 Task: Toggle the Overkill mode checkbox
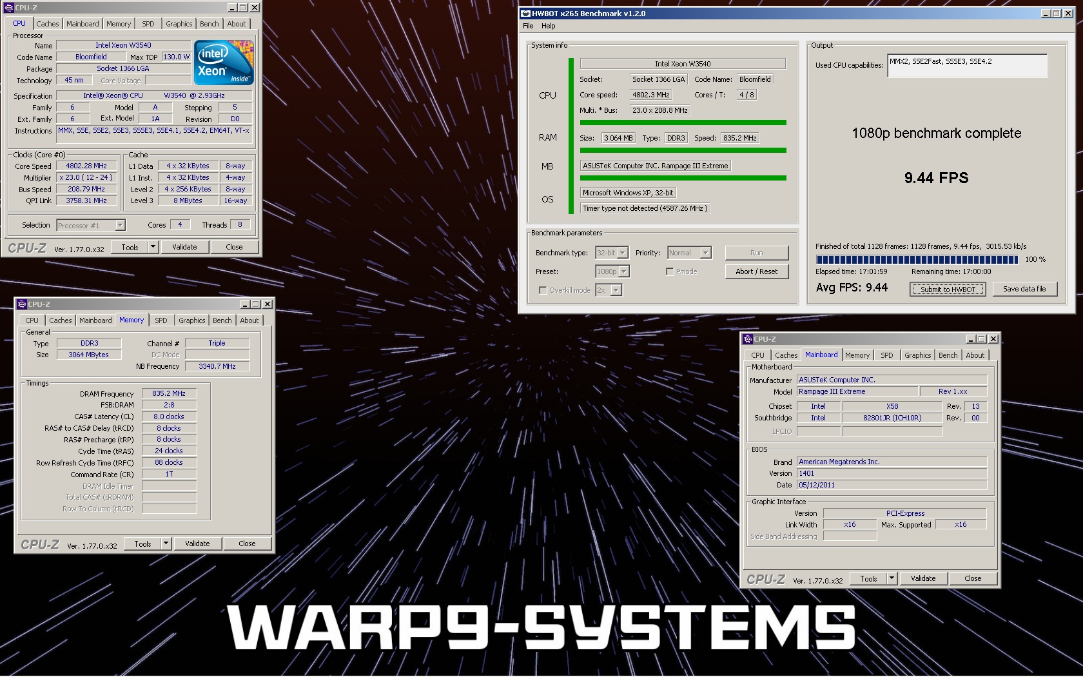(543, 290)
